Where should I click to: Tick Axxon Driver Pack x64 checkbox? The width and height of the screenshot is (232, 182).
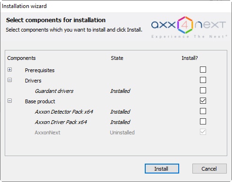[x=203, y=121]
